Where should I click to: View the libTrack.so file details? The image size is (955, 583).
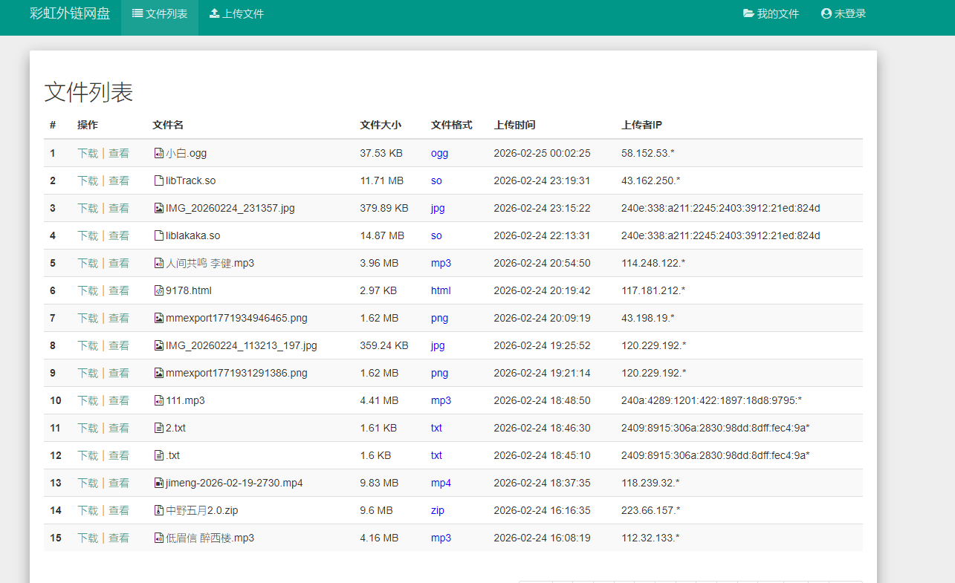click(119, 181)
